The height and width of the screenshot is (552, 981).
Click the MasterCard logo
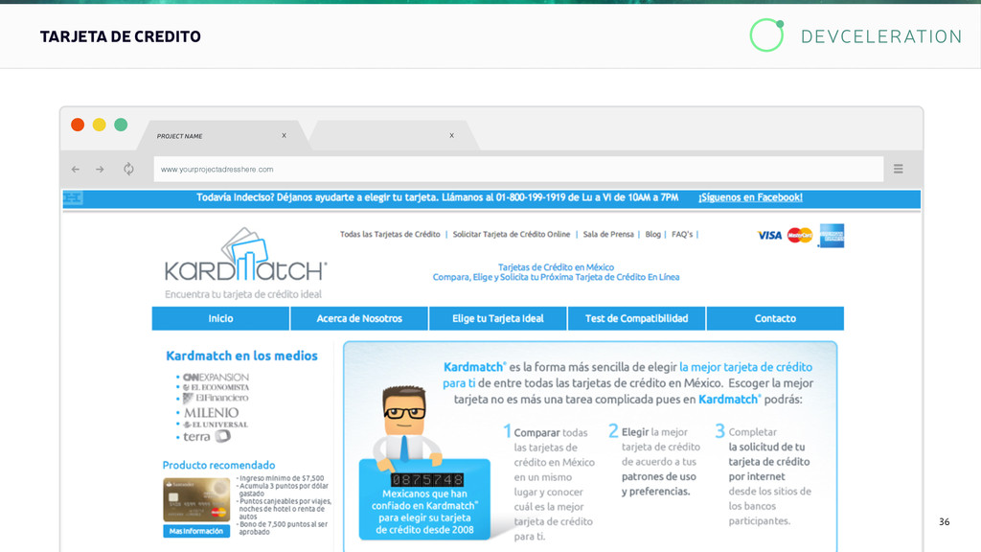click(x=800, y=236)
